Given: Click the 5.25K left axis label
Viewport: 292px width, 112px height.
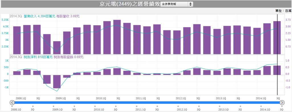Looking at the screenshot, I should (5, 20).
